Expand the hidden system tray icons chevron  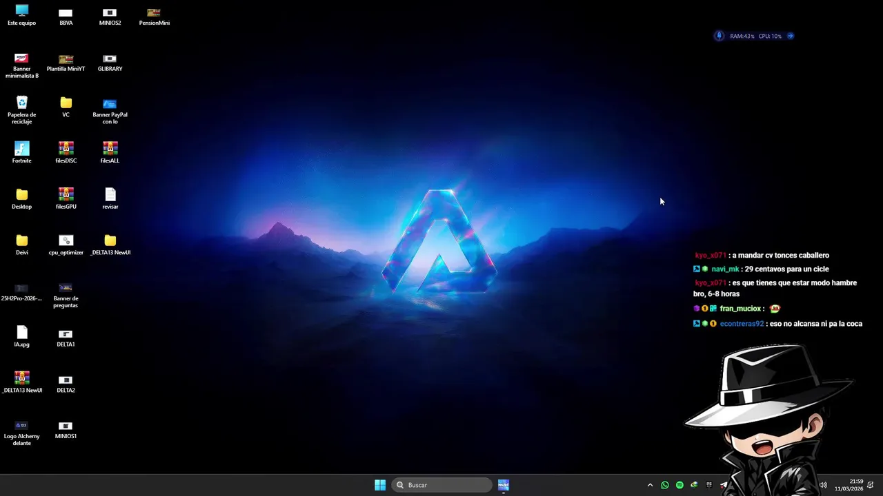[650, 485]
